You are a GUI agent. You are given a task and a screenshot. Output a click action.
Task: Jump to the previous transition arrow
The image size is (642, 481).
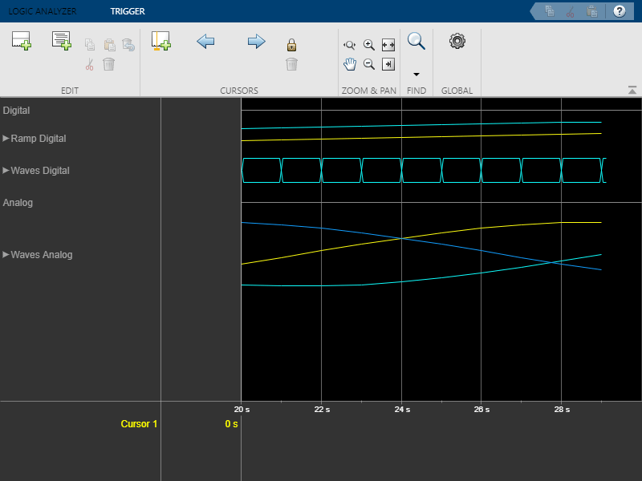click(x=205, y=42)
